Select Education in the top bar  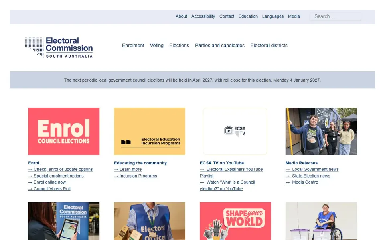point(248,16)
